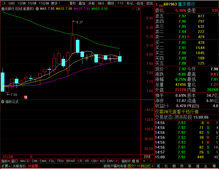Select the 笔 tick tab
The width and height of the screenshot is (219, 169).
click(x=158, y=166)
